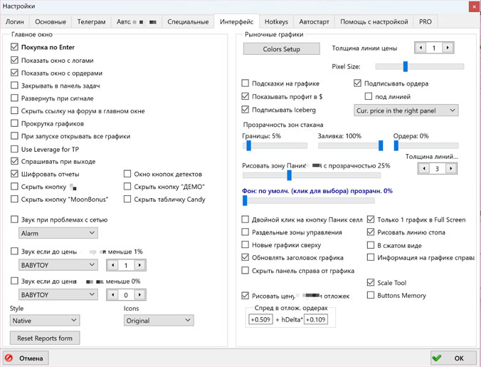Enable Подсказки на графике
This screenshot has width=481, height=367.
[245, 83]
